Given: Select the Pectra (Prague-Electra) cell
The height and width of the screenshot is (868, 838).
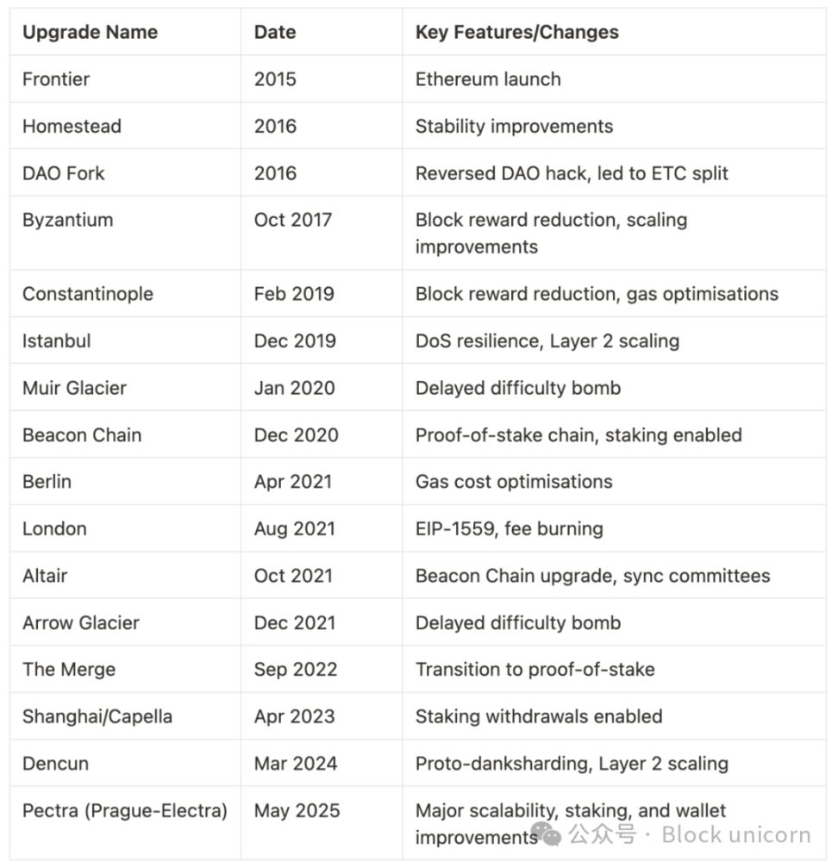Looking at the screenshot, I should coord(125,811).
